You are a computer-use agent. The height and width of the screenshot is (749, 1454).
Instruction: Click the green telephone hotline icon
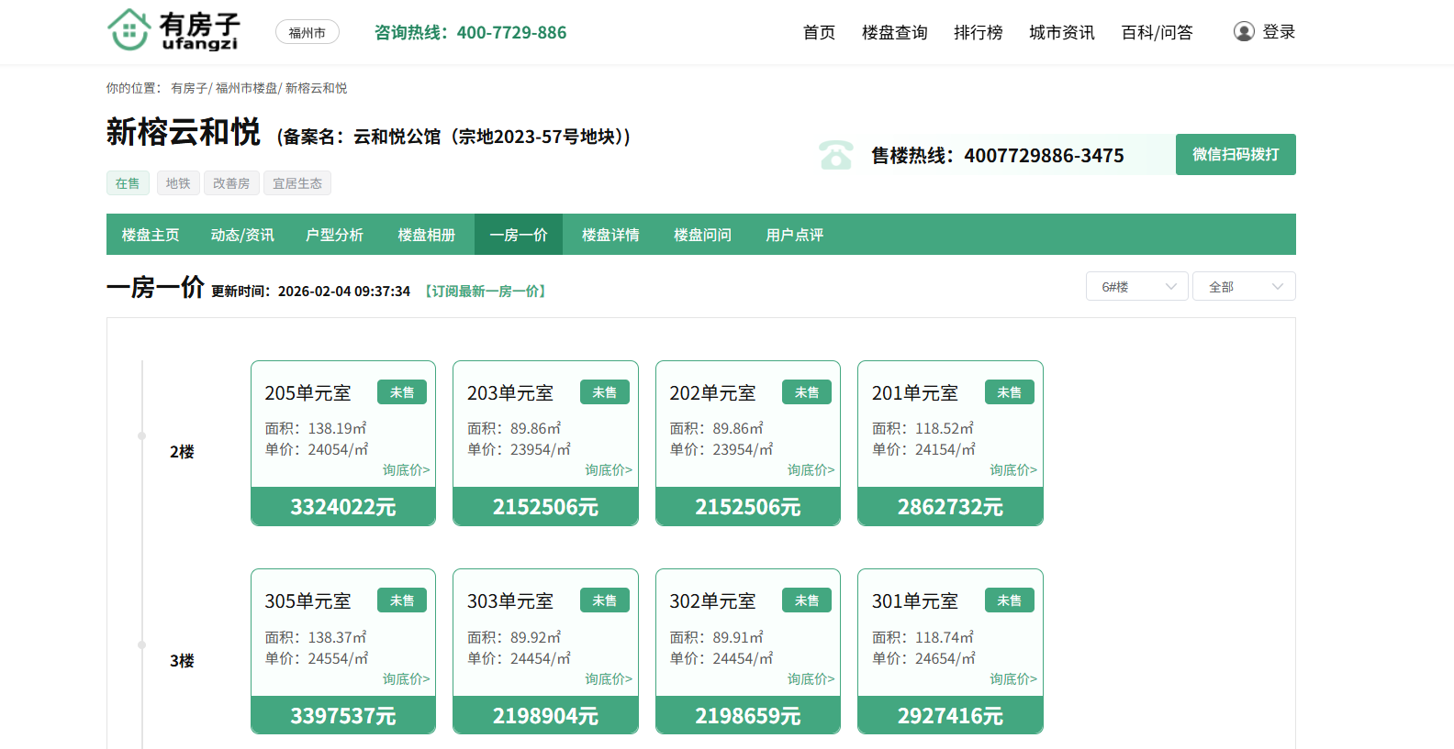coord(835,155)
